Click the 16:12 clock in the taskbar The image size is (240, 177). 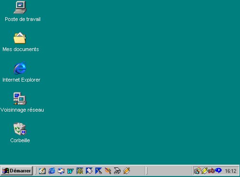coord(230,171)
